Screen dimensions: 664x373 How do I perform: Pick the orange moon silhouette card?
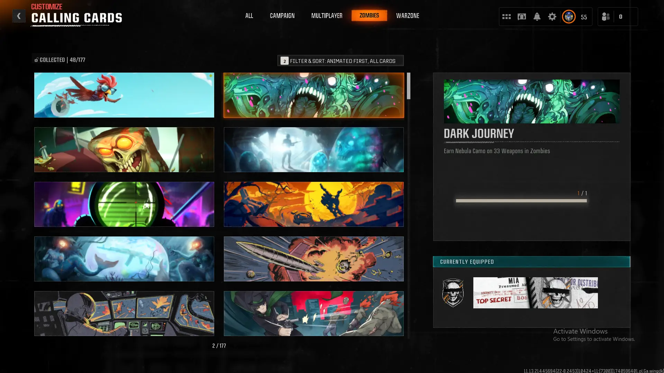313,204
